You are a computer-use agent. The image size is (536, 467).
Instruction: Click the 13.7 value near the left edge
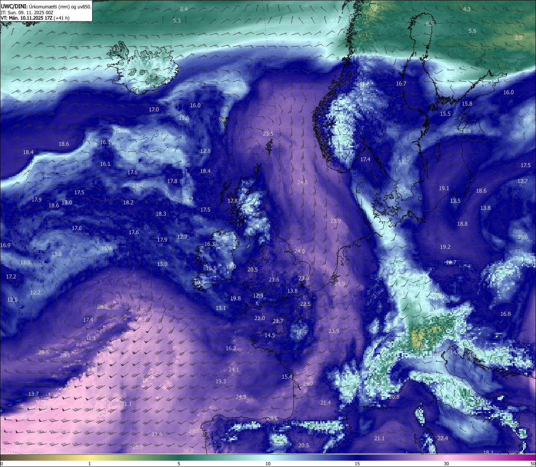[33, 394]
